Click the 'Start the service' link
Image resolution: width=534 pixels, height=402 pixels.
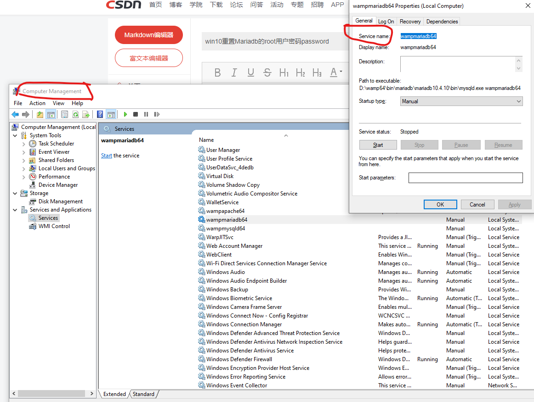point(106,155)
